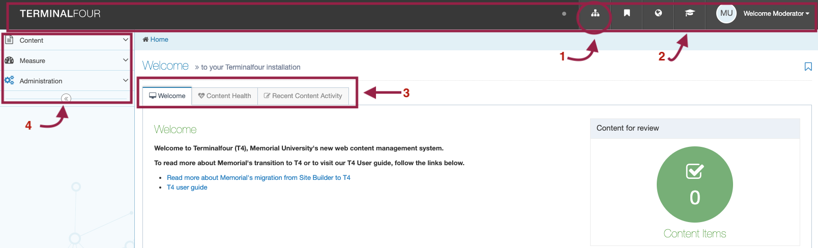Select the Welcome tab
Image resolution: width=818 pixels, height=248 pixels.
click(167, 96)
